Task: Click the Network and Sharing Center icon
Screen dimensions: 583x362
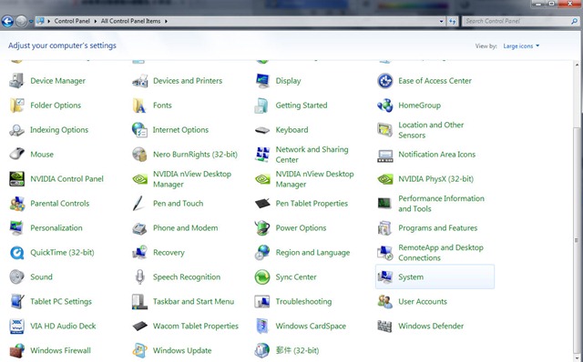Action: coord(262,154)
